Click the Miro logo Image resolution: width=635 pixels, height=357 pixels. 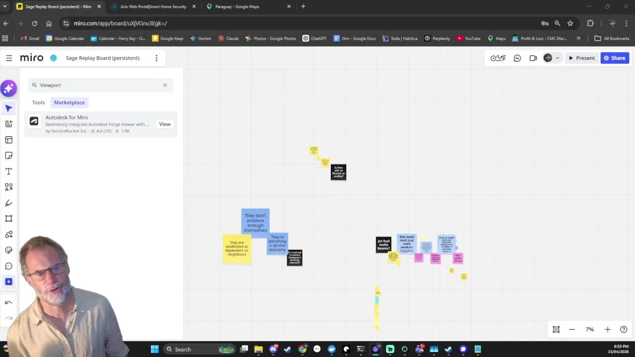click(32, 58)
